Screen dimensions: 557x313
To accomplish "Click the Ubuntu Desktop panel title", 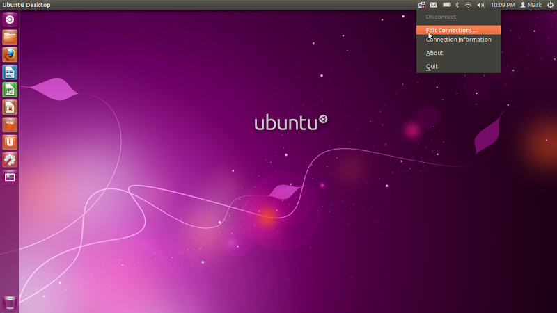I will click(26, 5).
